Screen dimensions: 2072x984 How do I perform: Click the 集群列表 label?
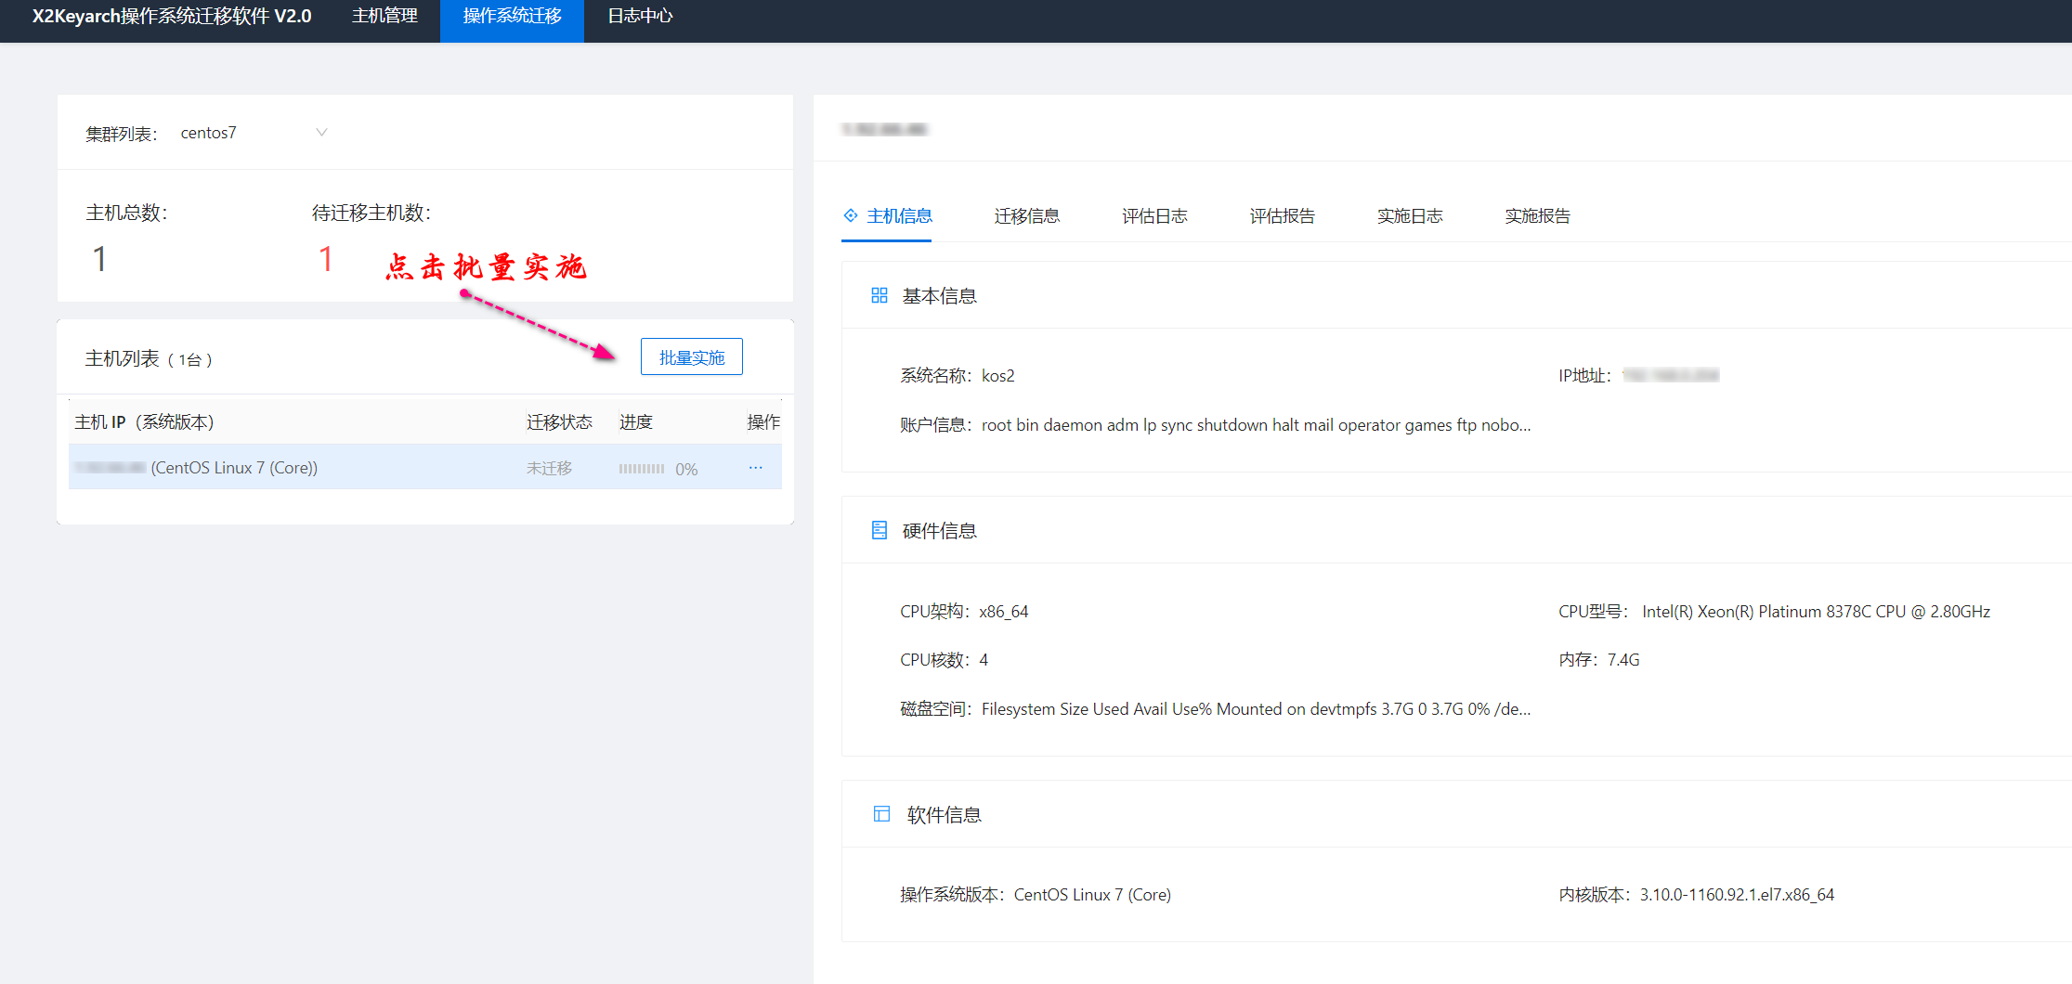[122, 134]
